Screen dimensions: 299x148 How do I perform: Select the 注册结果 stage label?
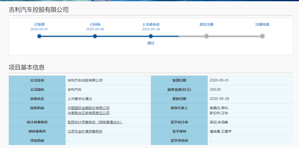pyautogui.click(x=262, y=24)
